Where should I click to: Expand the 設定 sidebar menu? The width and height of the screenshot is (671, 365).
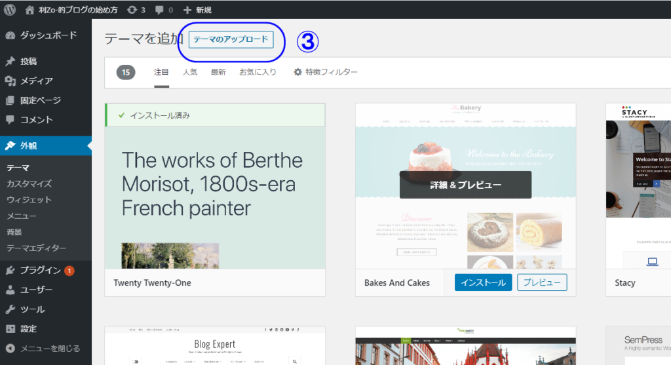(x=28, y=329)
